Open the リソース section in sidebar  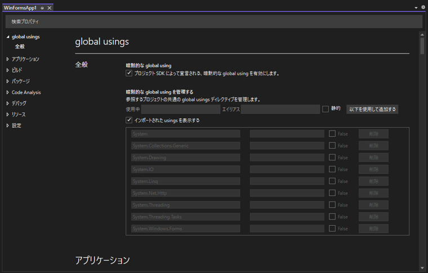click(19, 114)
